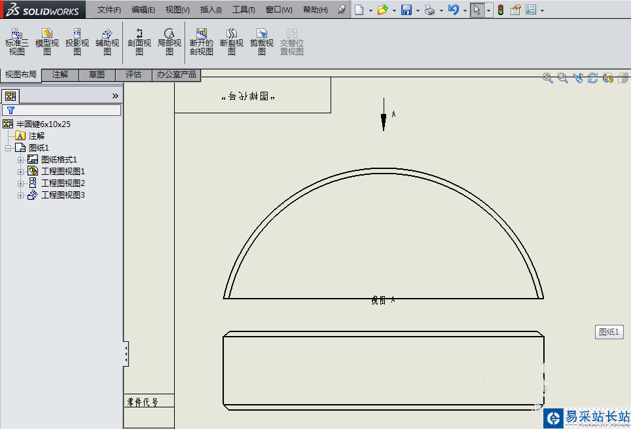Expand the panel with the double chevron

(x=115, y=96)
